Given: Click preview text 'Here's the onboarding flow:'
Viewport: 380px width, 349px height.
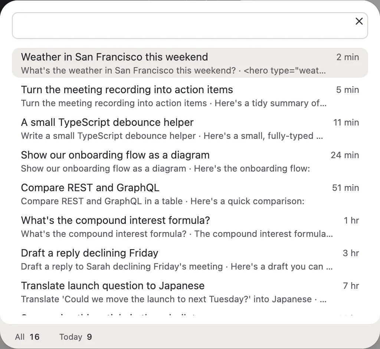Looking at the screenshot, I should 252,169.
